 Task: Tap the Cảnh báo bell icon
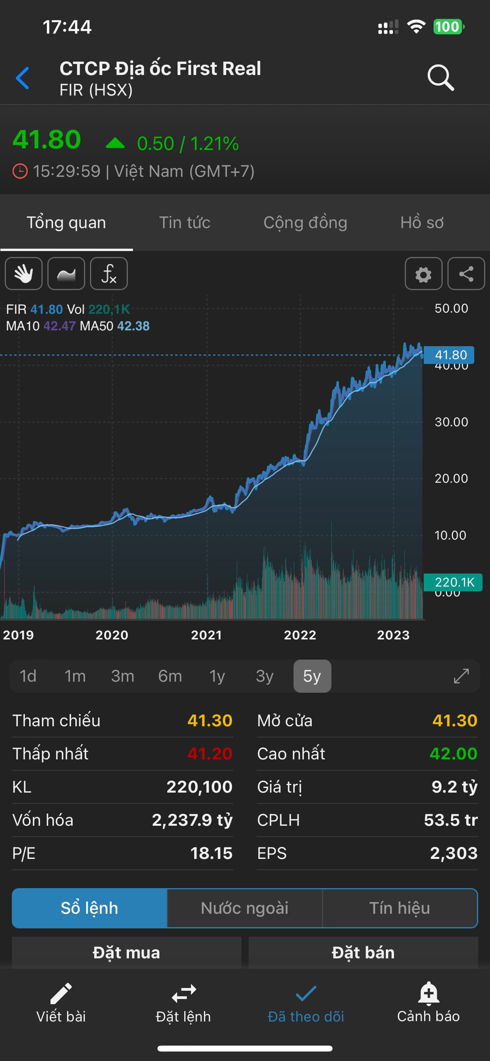tap(428, 994)
